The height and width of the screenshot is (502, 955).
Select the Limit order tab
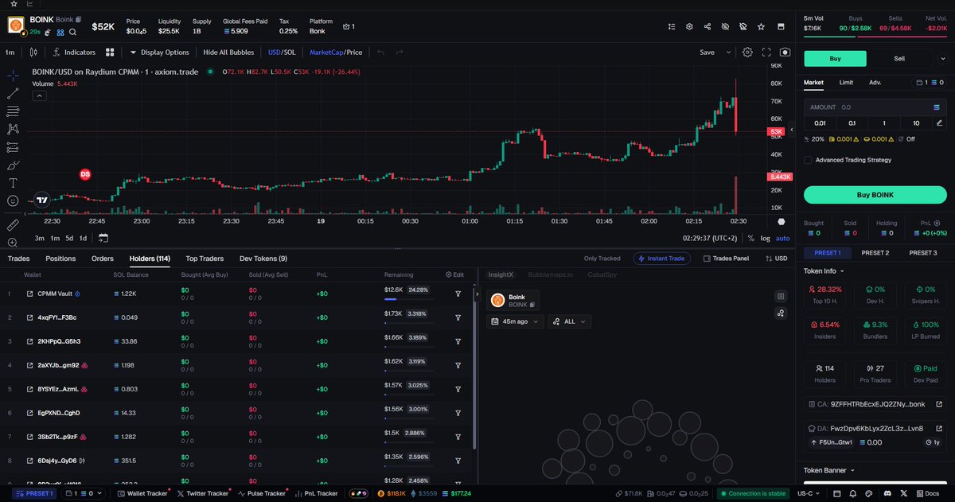coord(846,82)
